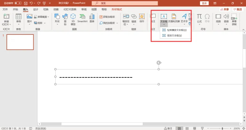The width and height of the screenshot is (246, 130).
Task: Switch to the 开始 Home tab
Action: point(15,10)
